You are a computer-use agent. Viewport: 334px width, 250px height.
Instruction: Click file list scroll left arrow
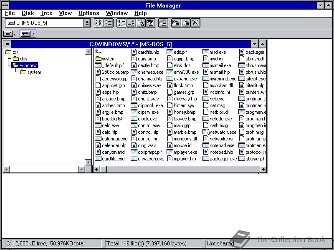point(97,170)
